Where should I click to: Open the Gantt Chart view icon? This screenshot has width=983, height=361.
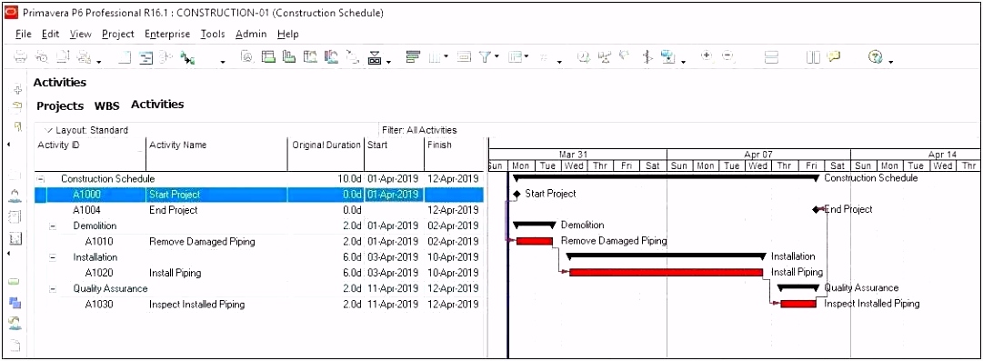[145, 57]
